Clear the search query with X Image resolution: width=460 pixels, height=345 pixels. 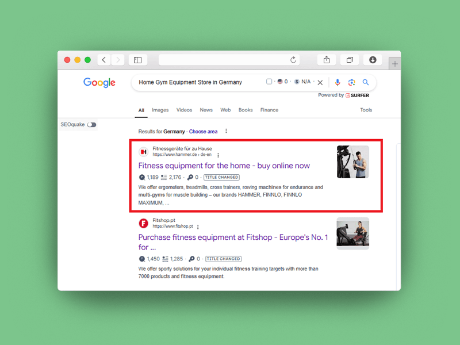click(x=320, y=82)
